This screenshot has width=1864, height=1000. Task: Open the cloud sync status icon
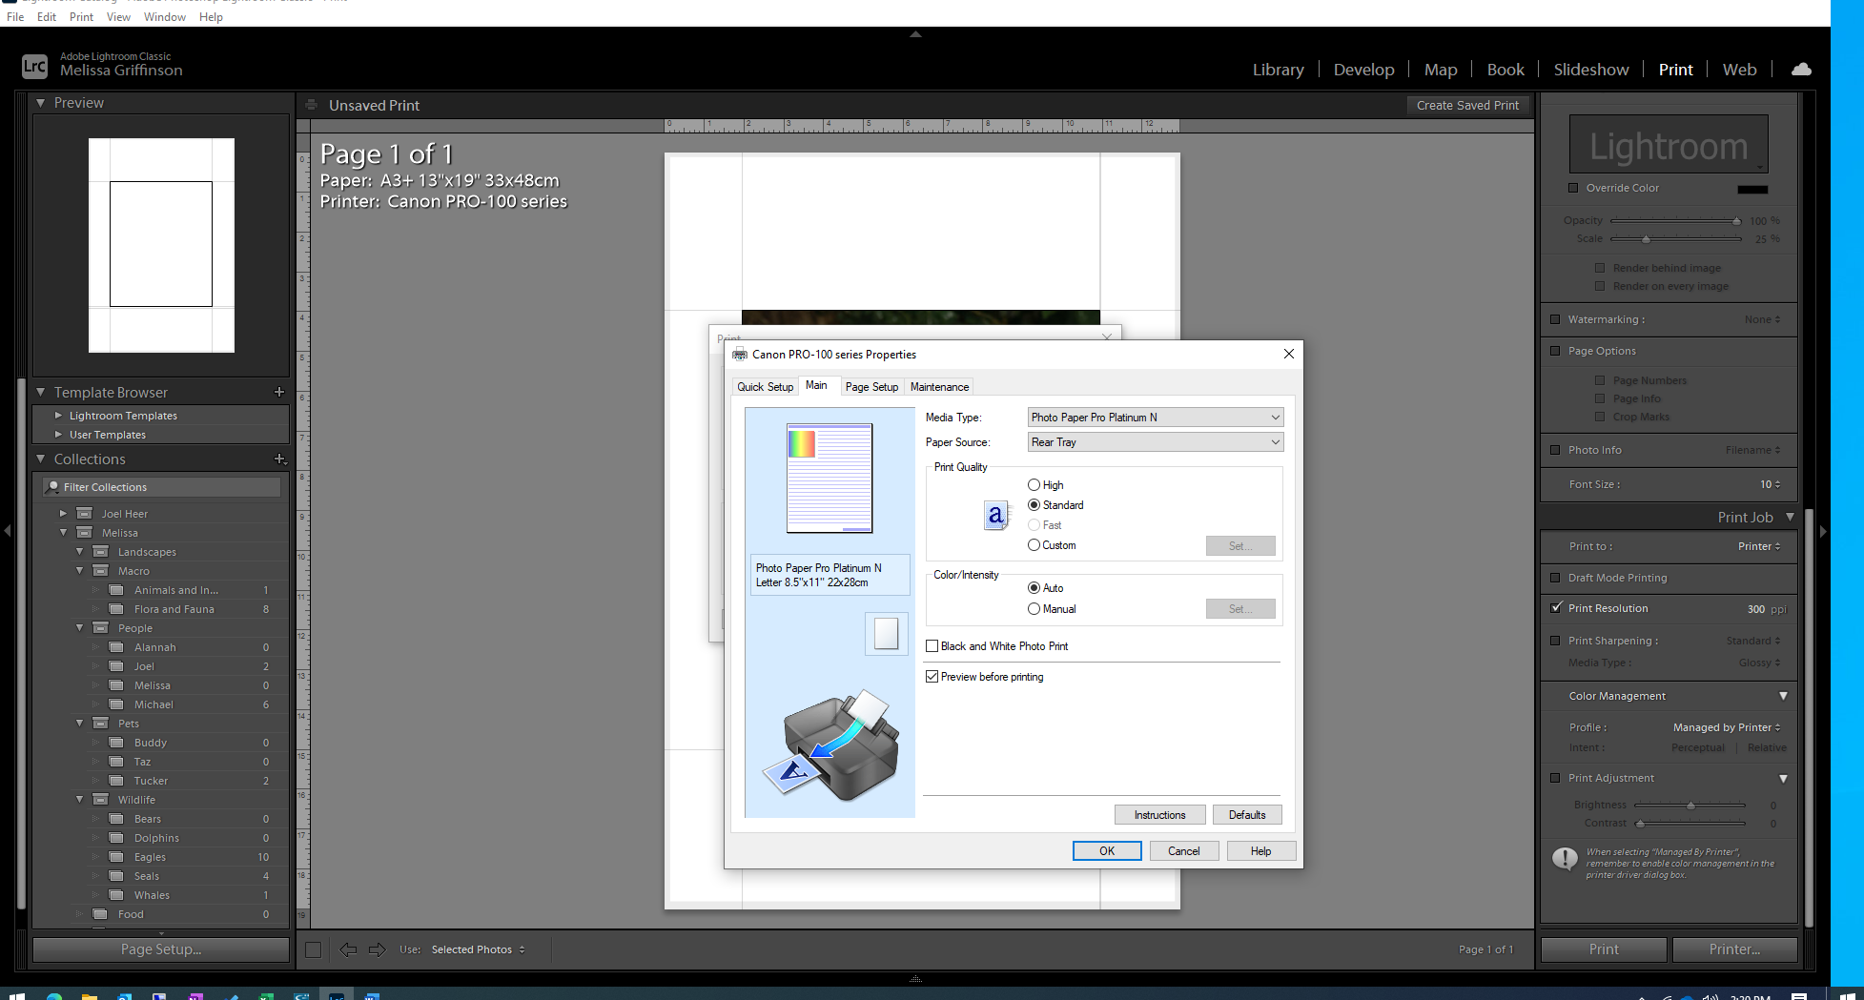(1801, 70)
